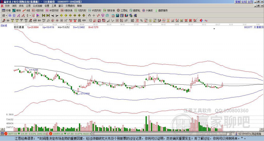This screenshot has width=264, height=141.
Task: Toggle the 权 adjustment icon
Action: pos(34,16)
